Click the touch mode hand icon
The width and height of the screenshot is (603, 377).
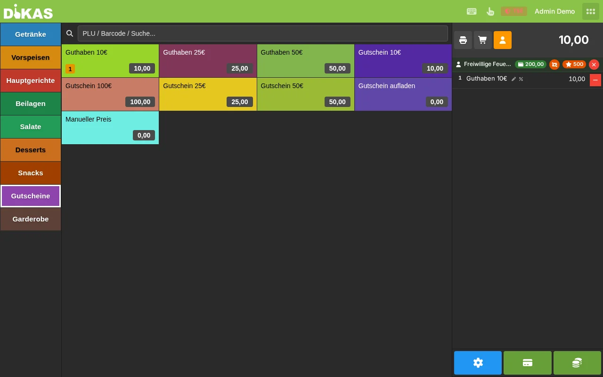coord(490,11)
